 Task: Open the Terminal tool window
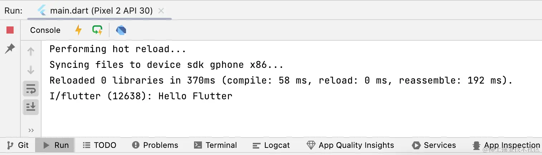tap(216, 145)
